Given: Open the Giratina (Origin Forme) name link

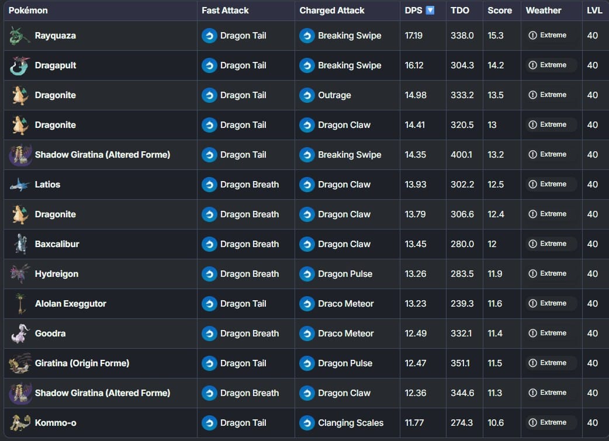Looking at the screenshot, I should 82,363.
